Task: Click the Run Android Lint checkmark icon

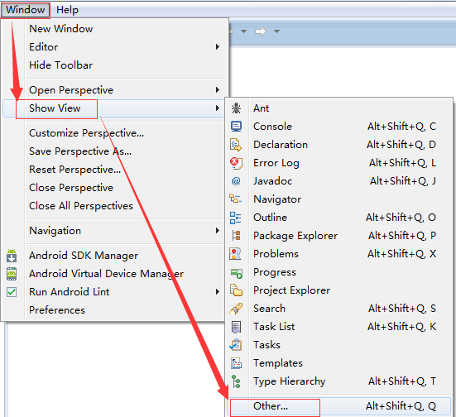Action: (12, 292)
